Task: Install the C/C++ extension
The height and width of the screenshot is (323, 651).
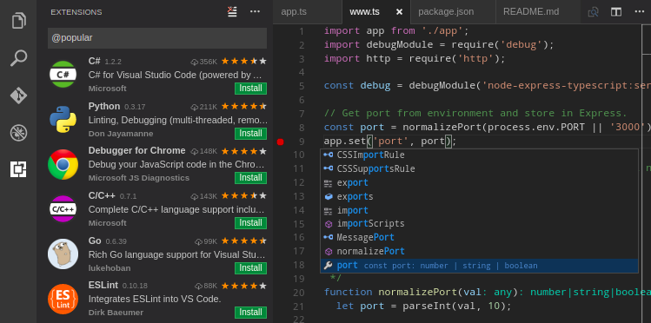Action: coord(251,222)
